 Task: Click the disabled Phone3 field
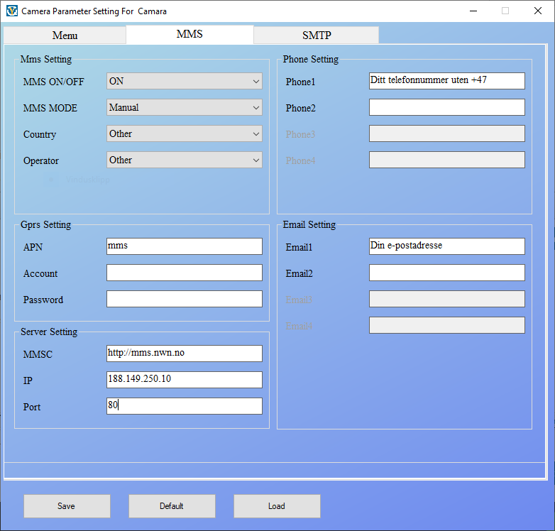446,133
